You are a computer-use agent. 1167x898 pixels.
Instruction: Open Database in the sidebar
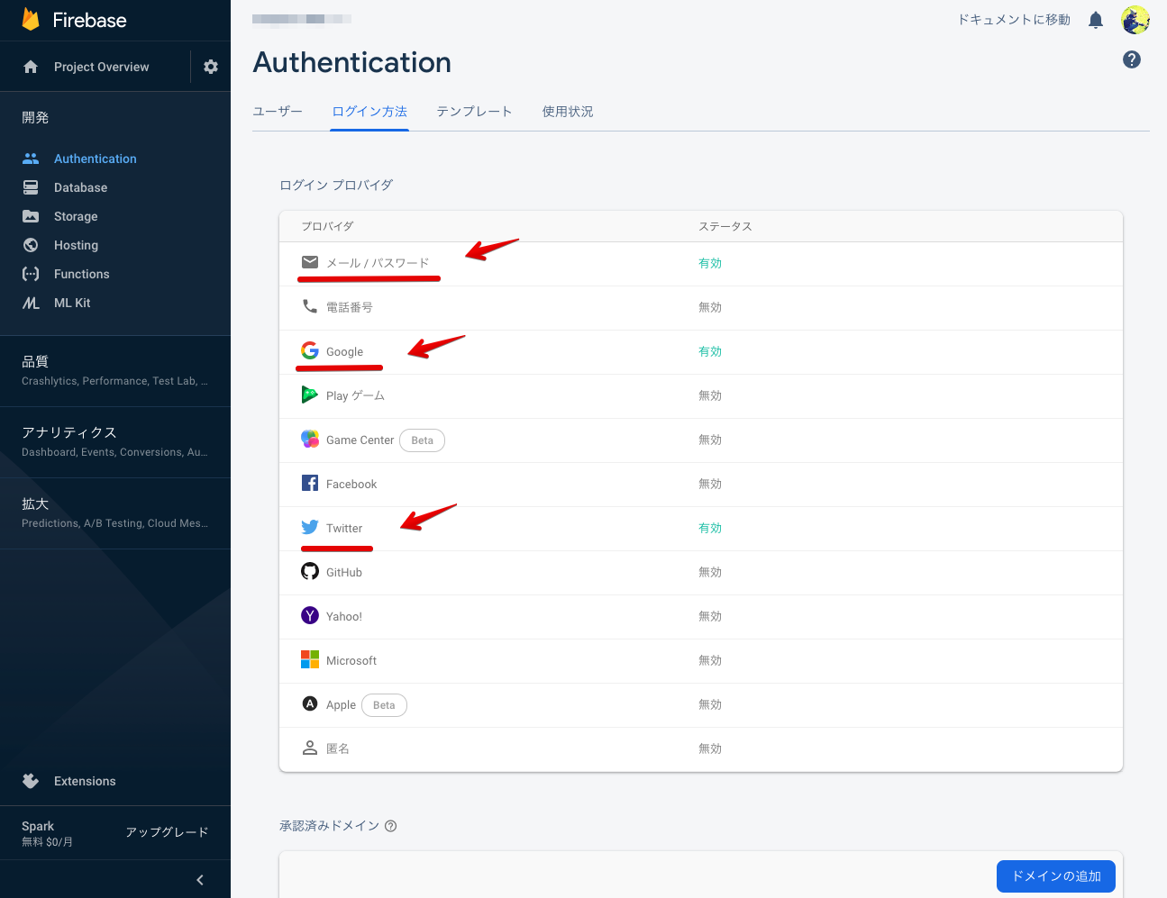80,187
